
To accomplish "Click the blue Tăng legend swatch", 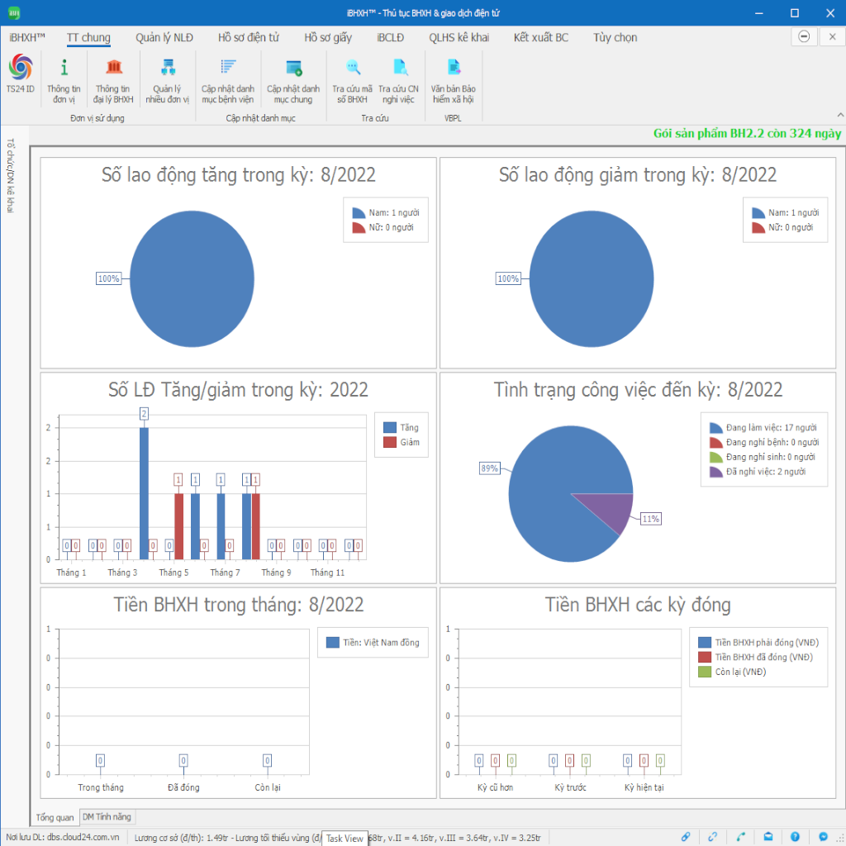I will [390, 428].
